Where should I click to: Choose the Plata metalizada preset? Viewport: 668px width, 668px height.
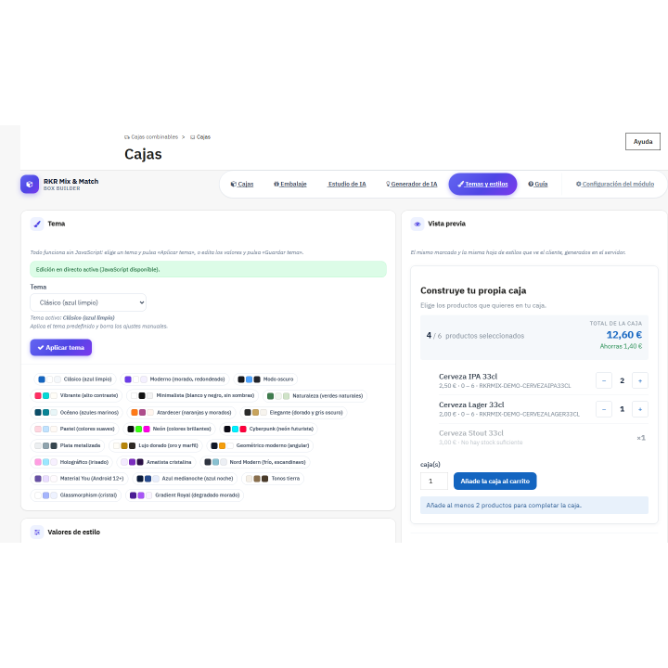click(68, 445)
